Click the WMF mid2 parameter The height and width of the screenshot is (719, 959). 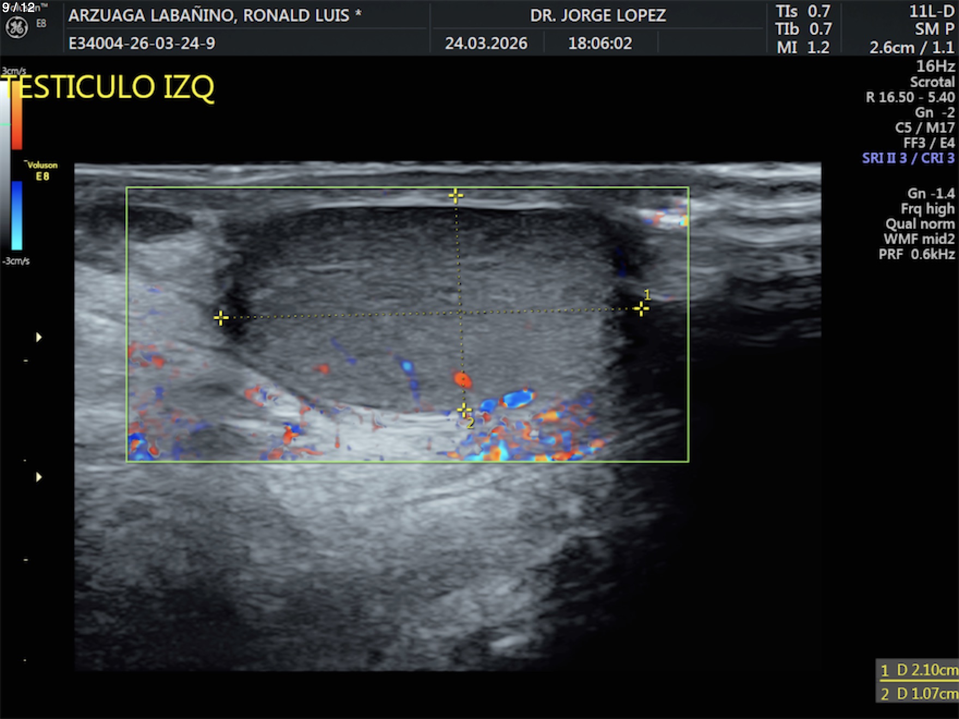919,239
